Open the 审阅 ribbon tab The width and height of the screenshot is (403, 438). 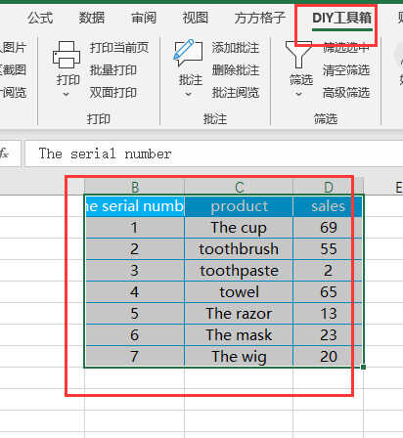pos(144,18)
